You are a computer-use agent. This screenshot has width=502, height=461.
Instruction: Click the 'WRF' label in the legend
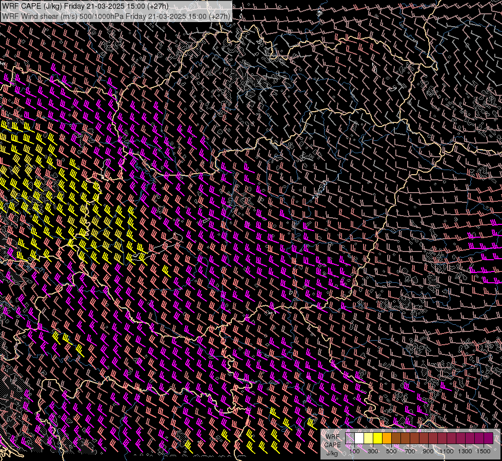pos(333,437)
